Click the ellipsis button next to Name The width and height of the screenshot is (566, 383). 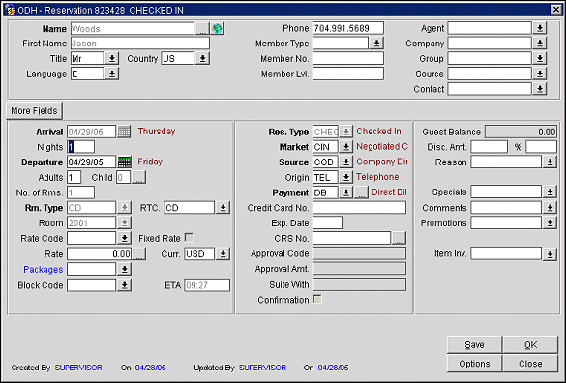click(x=202, y=28)
